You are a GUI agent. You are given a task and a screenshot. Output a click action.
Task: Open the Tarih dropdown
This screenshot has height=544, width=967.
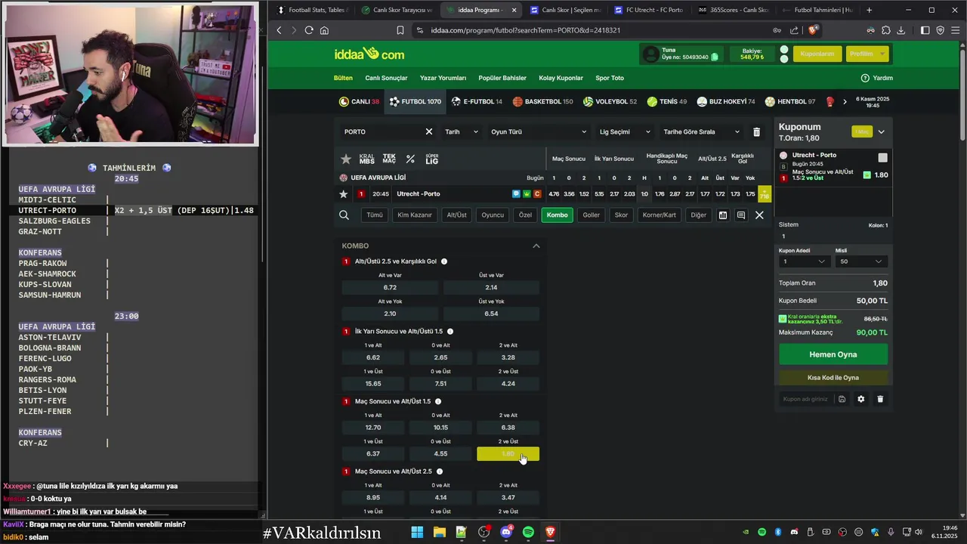[462, 131]
